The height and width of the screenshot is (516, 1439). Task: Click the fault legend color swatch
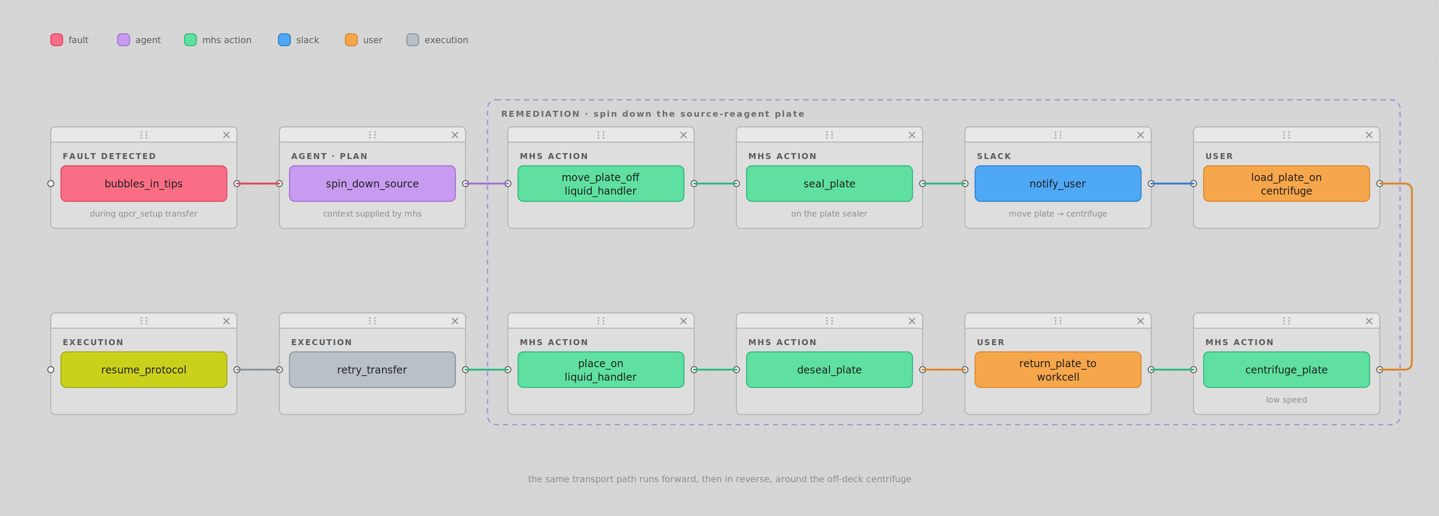point(56,40)
